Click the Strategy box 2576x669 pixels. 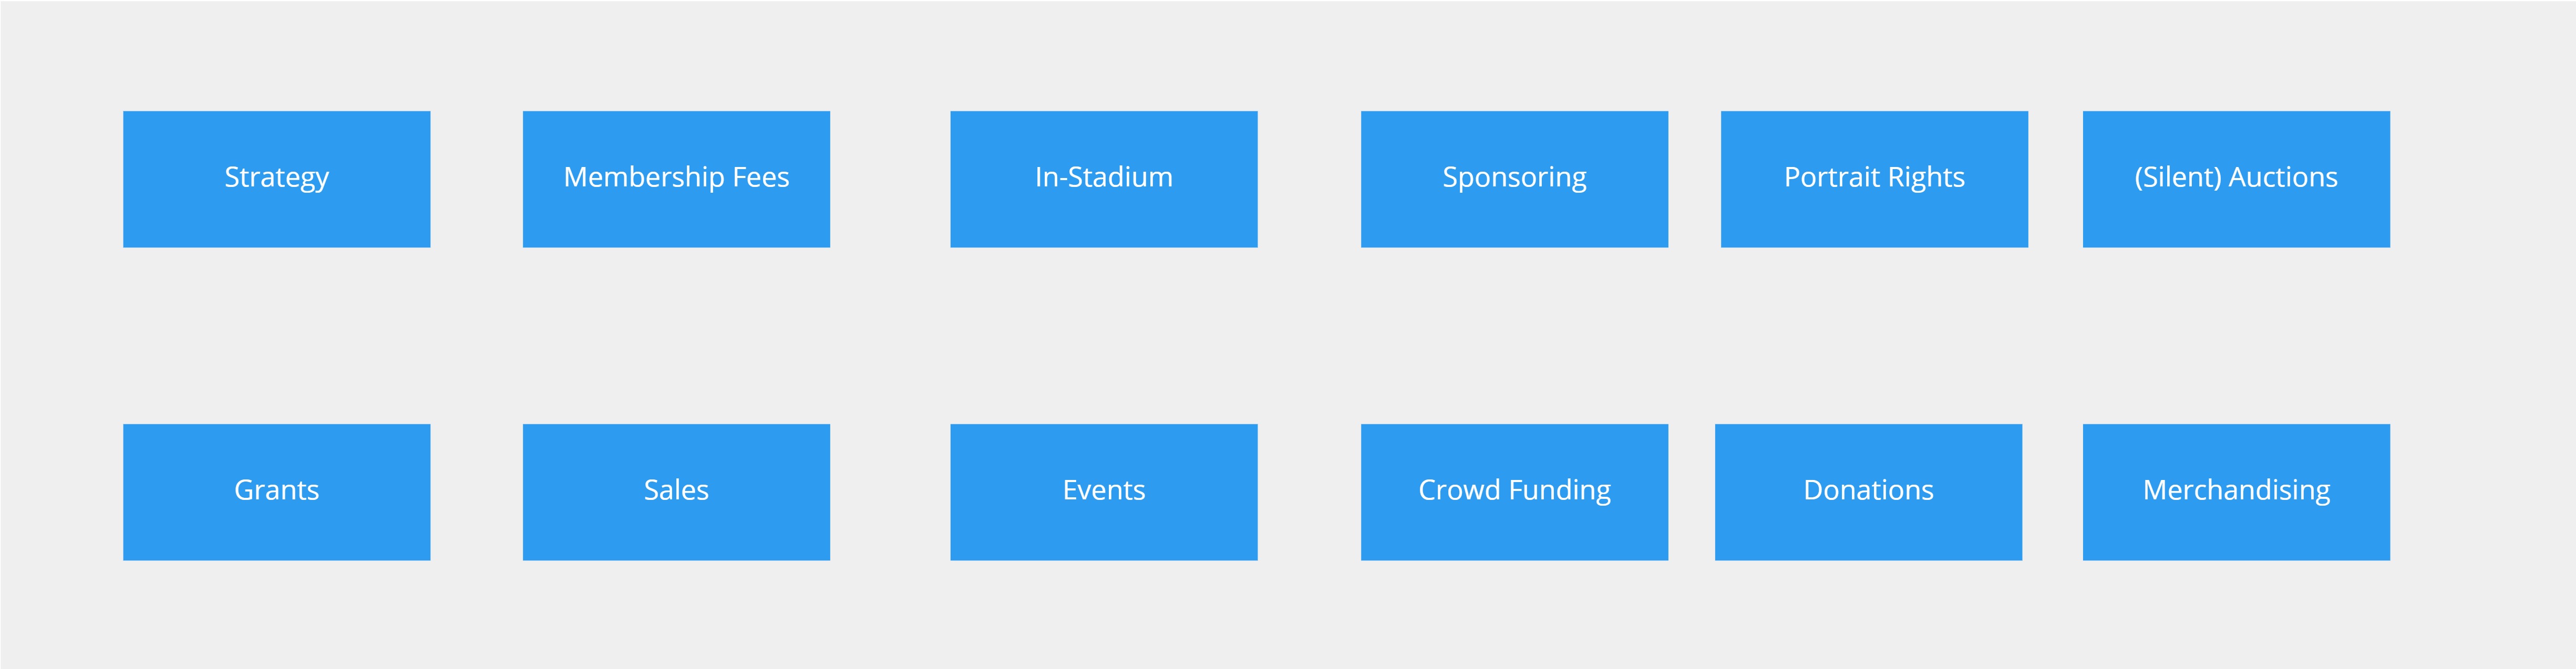click(277, 179)
